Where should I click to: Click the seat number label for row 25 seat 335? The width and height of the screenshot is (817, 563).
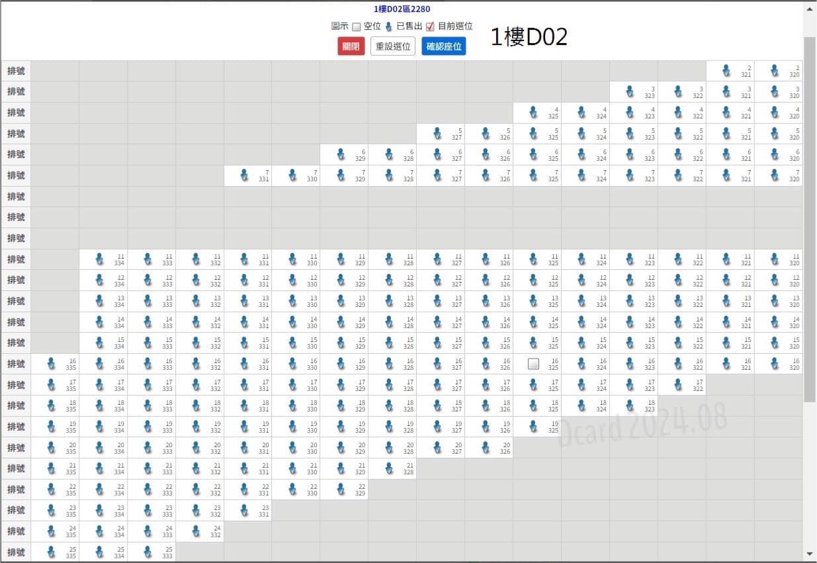pos(71,552)
